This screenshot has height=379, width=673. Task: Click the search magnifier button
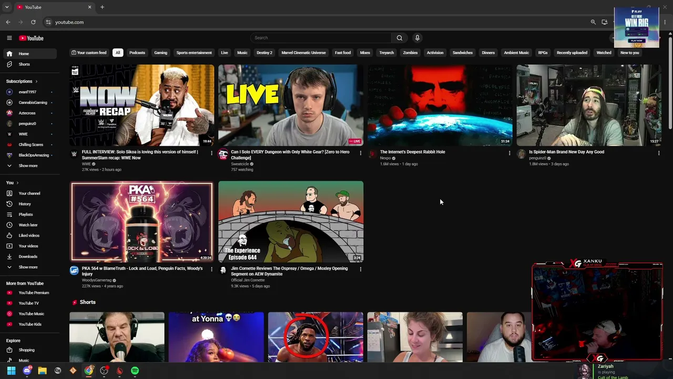point(399,38)
